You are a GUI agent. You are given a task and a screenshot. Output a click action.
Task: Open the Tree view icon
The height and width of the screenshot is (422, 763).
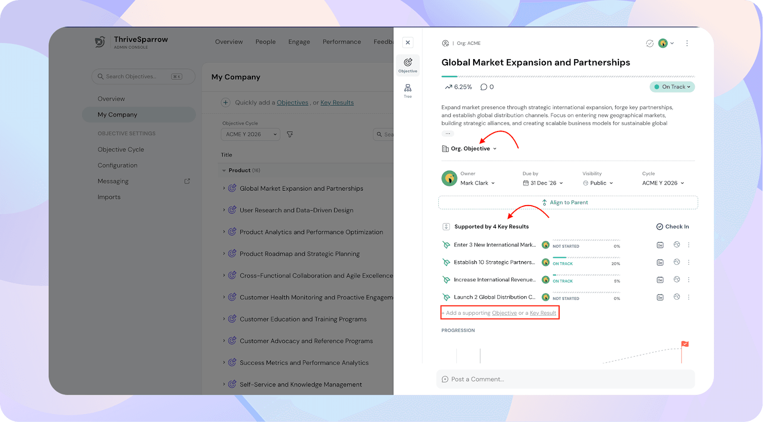(x=408, y=90)
